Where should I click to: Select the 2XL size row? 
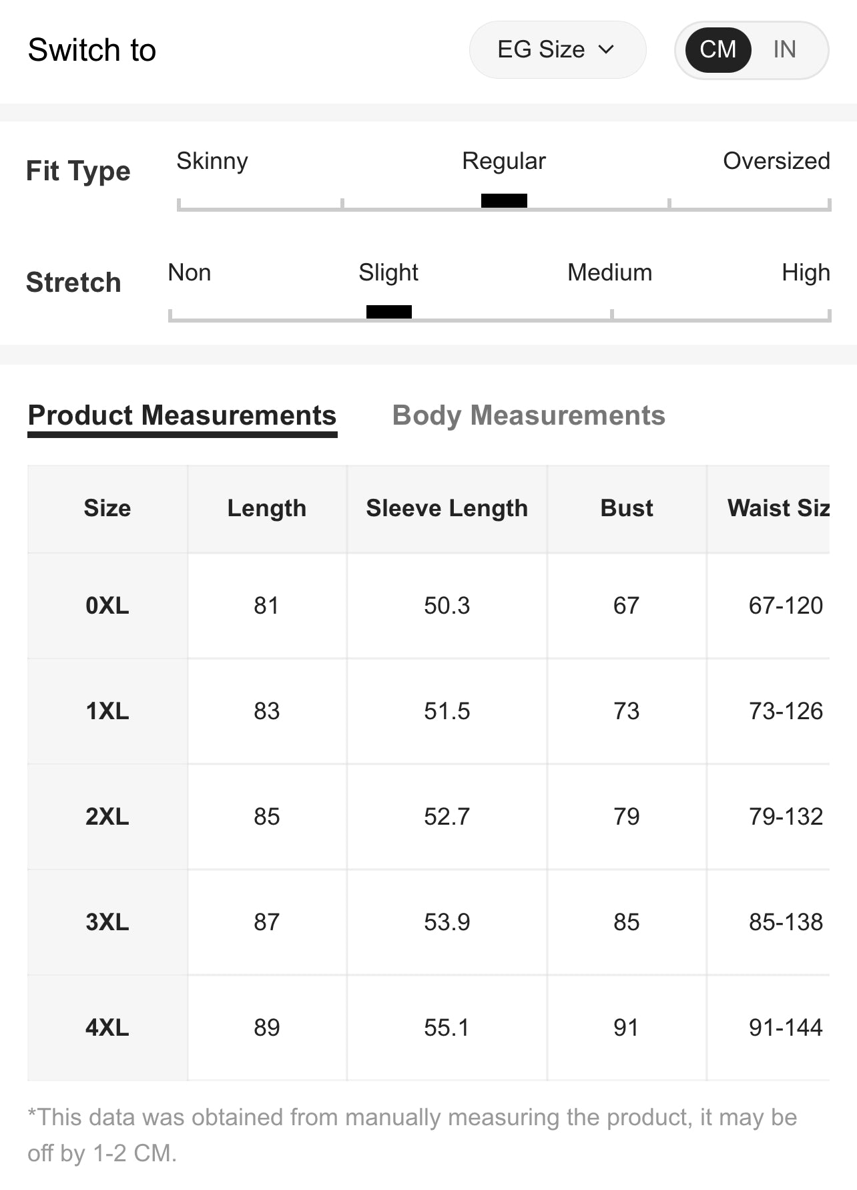click(107, 817)
